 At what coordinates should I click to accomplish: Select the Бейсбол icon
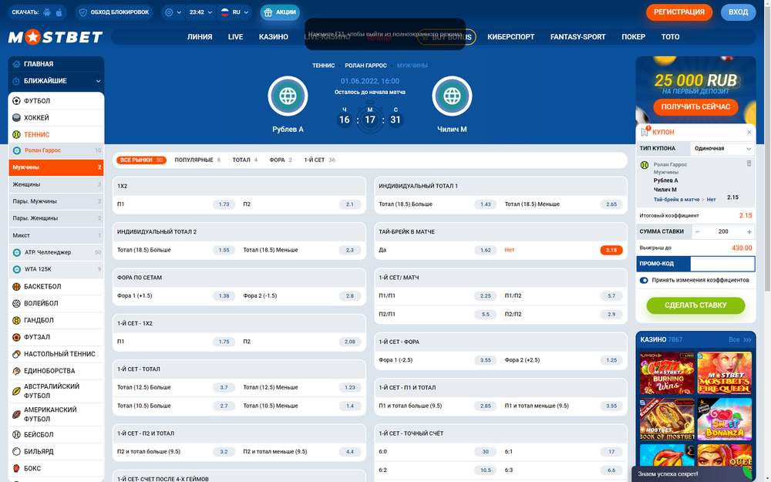tap(16, 435)
